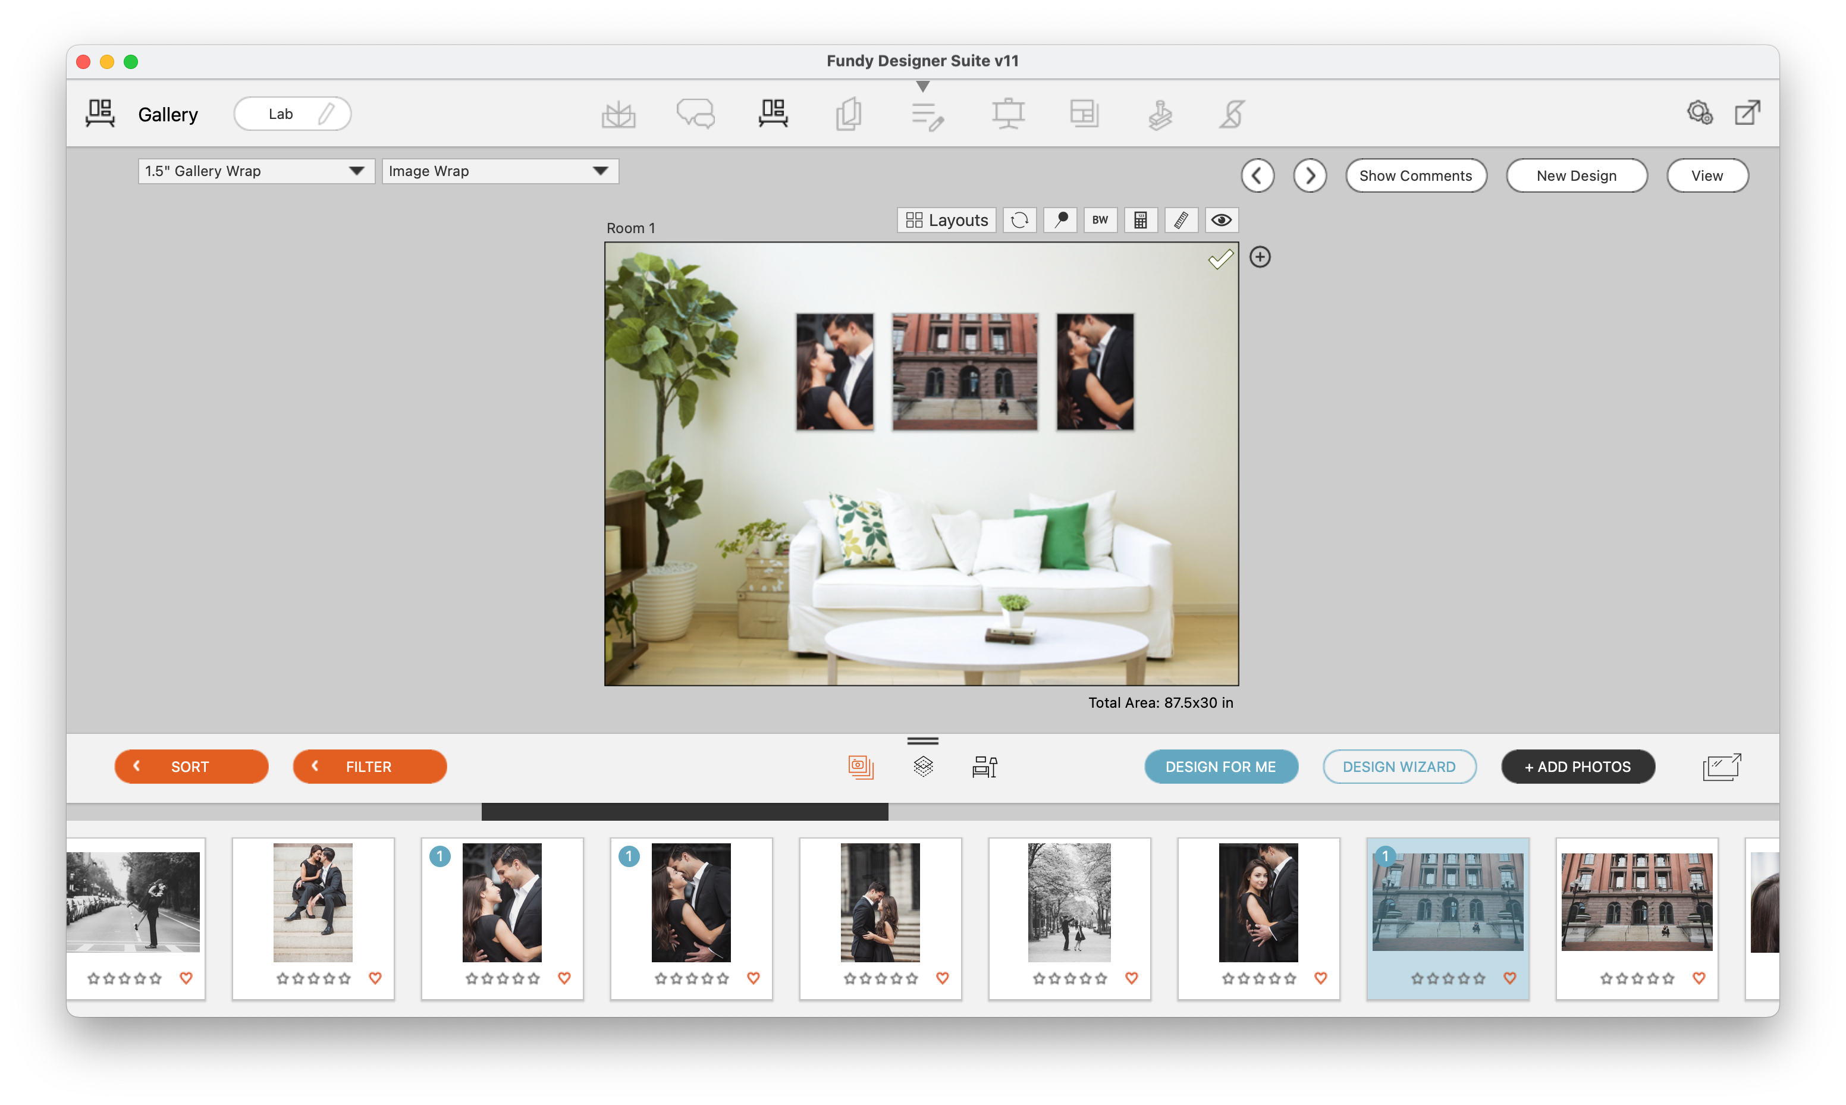The height and width of the screenshot is (1105, 1846).
Task: Favorite the couple sitting on steps photo
Action: pos(375,978)
